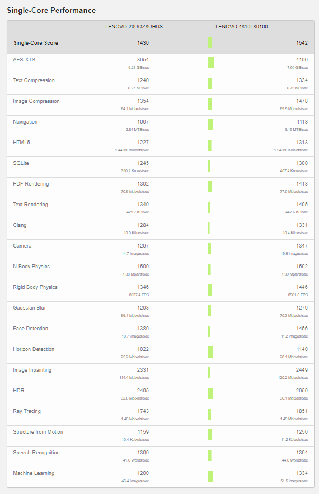
Task: Click the green bar in the Machine Learning row
Action: [x=210, y=476]
